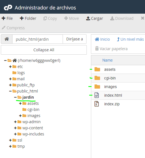Select the cgi-bin folder in file list
This screenshot has height=158, width=145.
click(110, 78)
